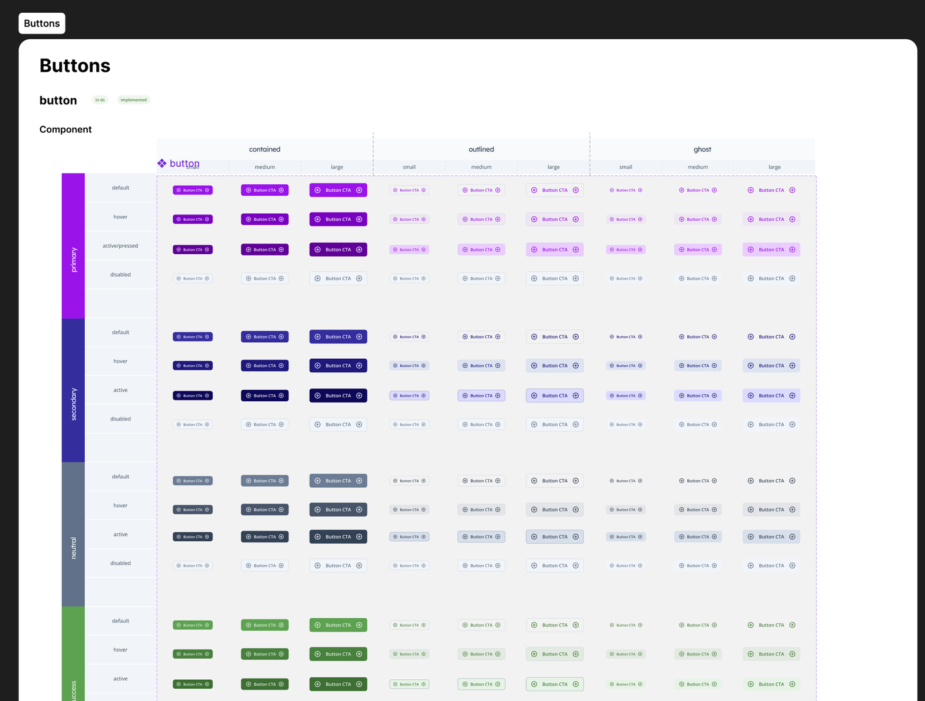925x701 pixels.
Task: Click the leading plus icon in the large contained success default button
Action: 317,625
